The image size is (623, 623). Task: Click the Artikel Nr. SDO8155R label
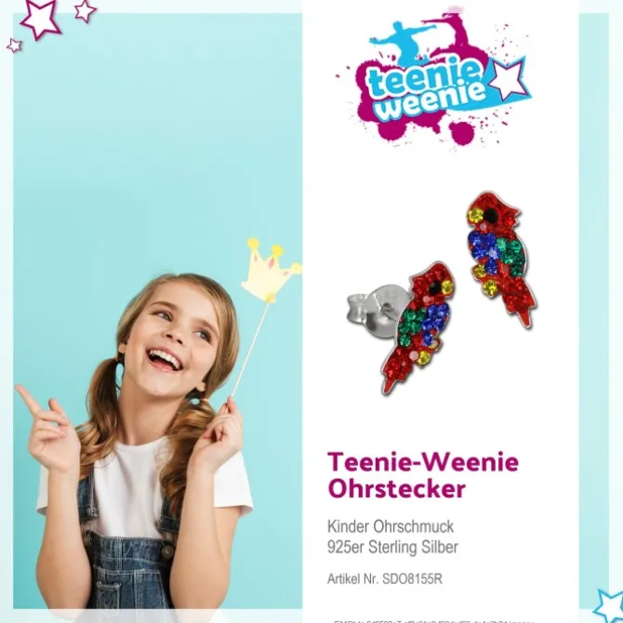(x=385, y=579)
